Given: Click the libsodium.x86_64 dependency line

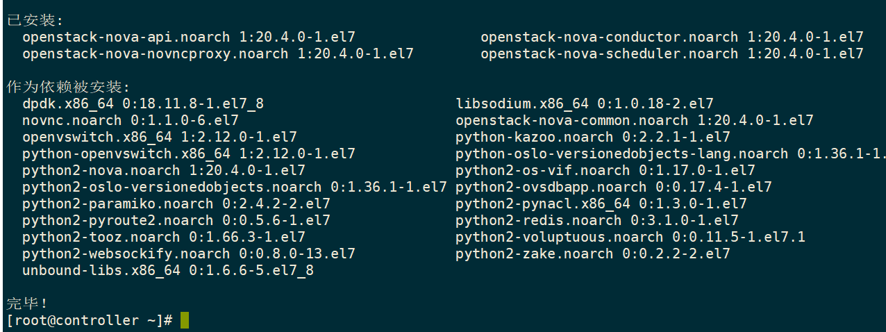Looking at the screenshot, I should pyautogui.click(x=585, y=103).
